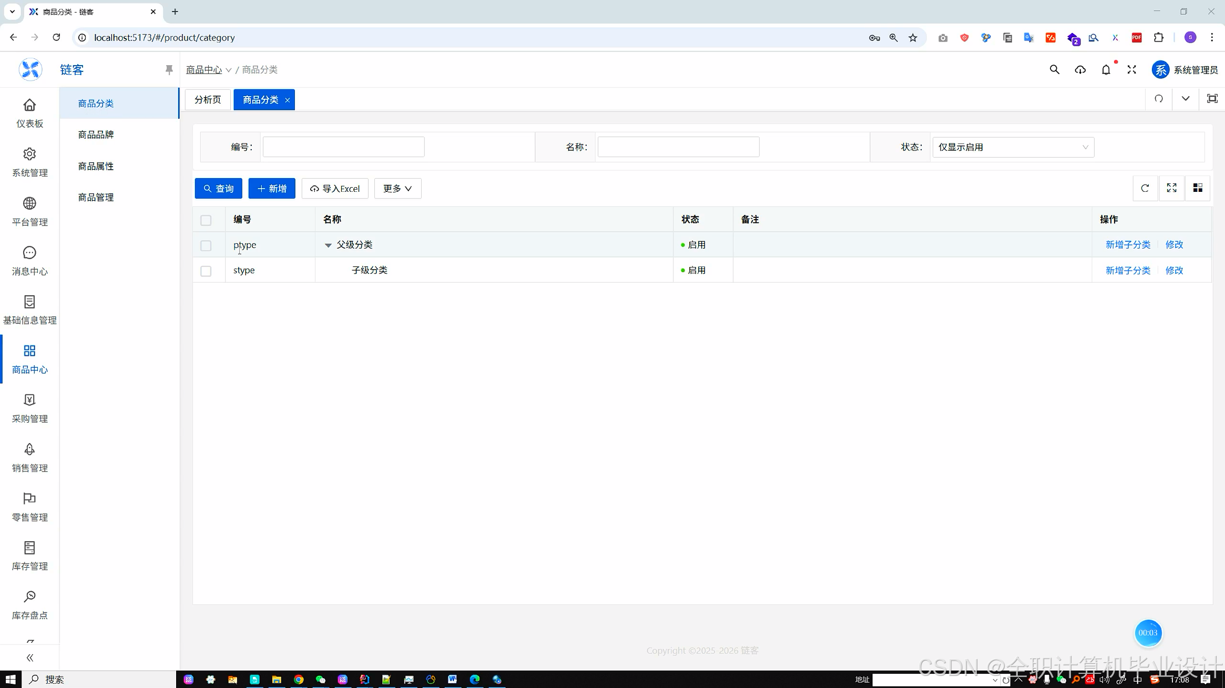Image resolution: width=1225 pixels, height=688 pixels.
Task: Expand the 更多 dropdown menu
Action: [397, 188]
